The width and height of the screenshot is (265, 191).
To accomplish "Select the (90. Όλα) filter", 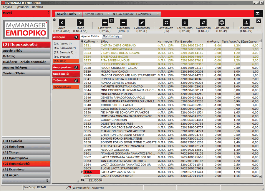I will [x=66, y=61].
